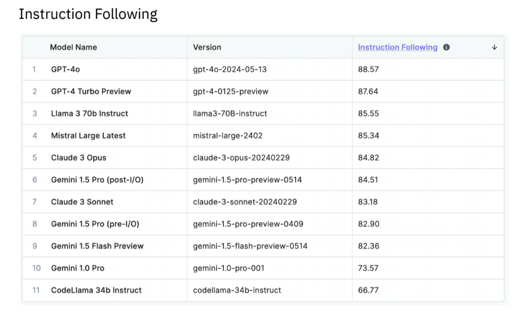This screenshot has height=321, width=527.
Task: Select Gemini 1.5 Flash Preview model
Action: pos(97,246)
